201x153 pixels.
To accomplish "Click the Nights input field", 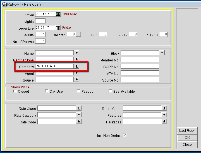I will click(x=40, y=21).
